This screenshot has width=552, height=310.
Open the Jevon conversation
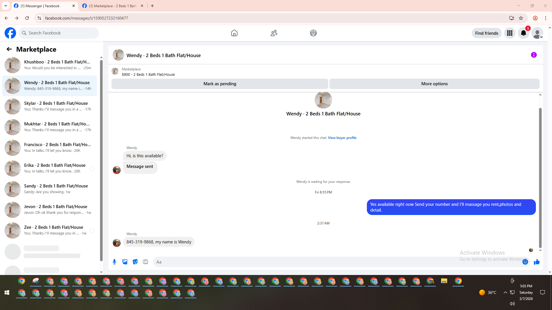click(49, 210)
